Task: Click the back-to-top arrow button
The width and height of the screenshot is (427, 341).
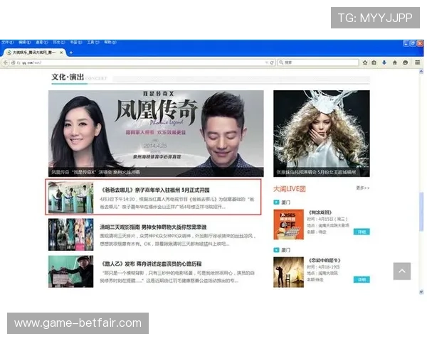Action: point(402,271)
